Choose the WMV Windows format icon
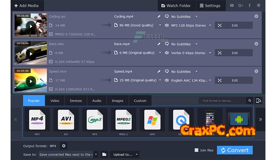This screenshot has height=160, width=276. 152,120
